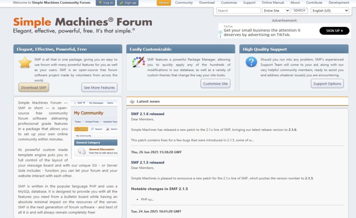
Task: Go to the Online Manual menu
Action: tap(273, 3)
